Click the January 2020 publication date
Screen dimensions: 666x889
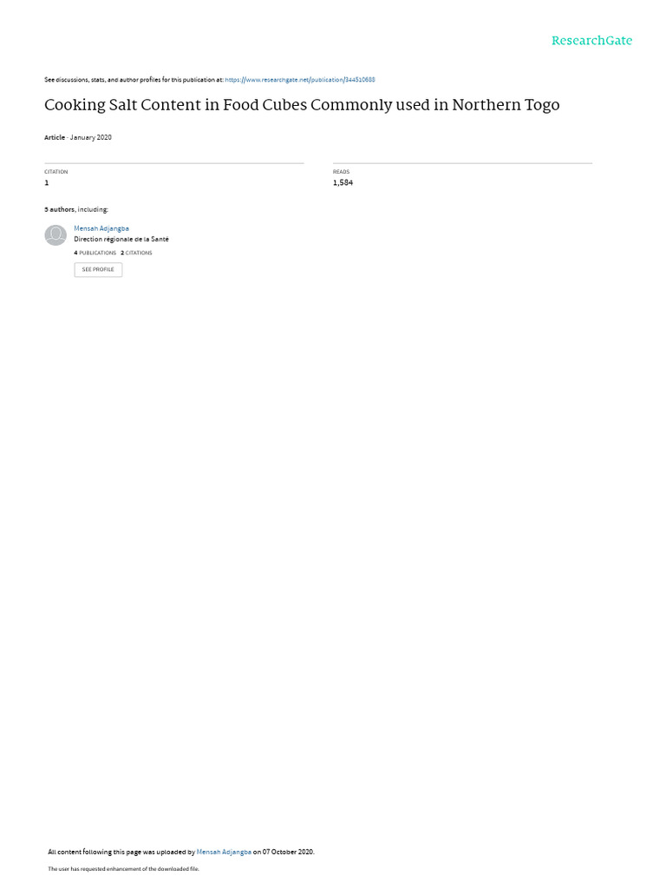90,137
